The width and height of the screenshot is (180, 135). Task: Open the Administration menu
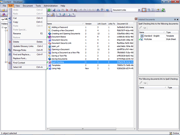pyautogui.click(x=51, y=6)
